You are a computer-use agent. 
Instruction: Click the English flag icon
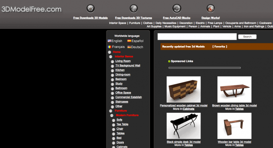pyautogui.click(x=109, y=41)
